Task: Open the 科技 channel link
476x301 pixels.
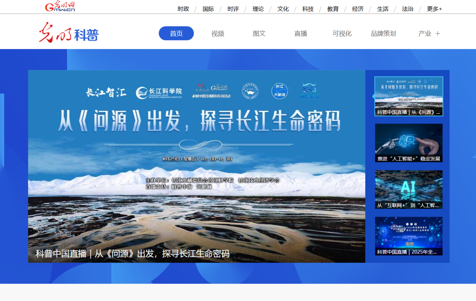Action: [308, 9]
